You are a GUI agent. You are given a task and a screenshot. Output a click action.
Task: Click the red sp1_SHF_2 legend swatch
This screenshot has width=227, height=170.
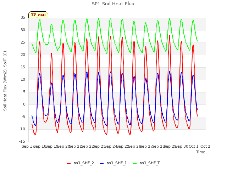pos(68,164)
